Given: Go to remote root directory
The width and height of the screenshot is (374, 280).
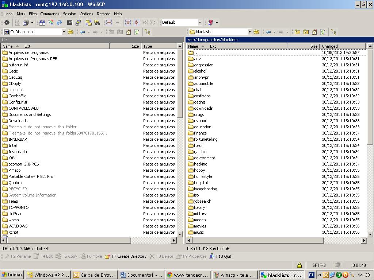Looking at the screenshot, I should coord(306,32).
